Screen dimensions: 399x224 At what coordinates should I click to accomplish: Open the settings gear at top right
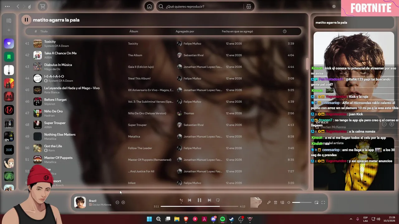click(x=334, y=7)
